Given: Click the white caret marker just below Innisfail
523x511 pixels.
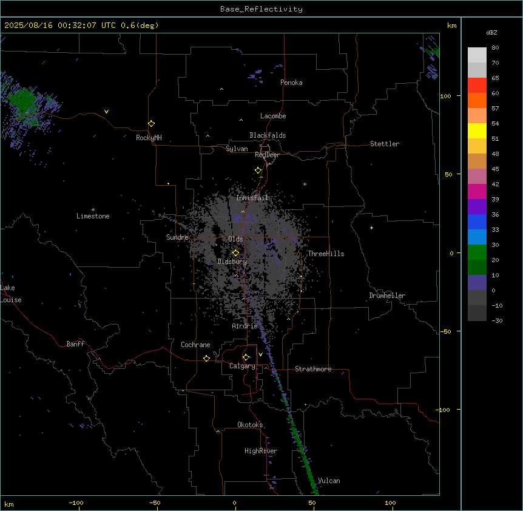Looking at the screenshot, I should (243, 211).
